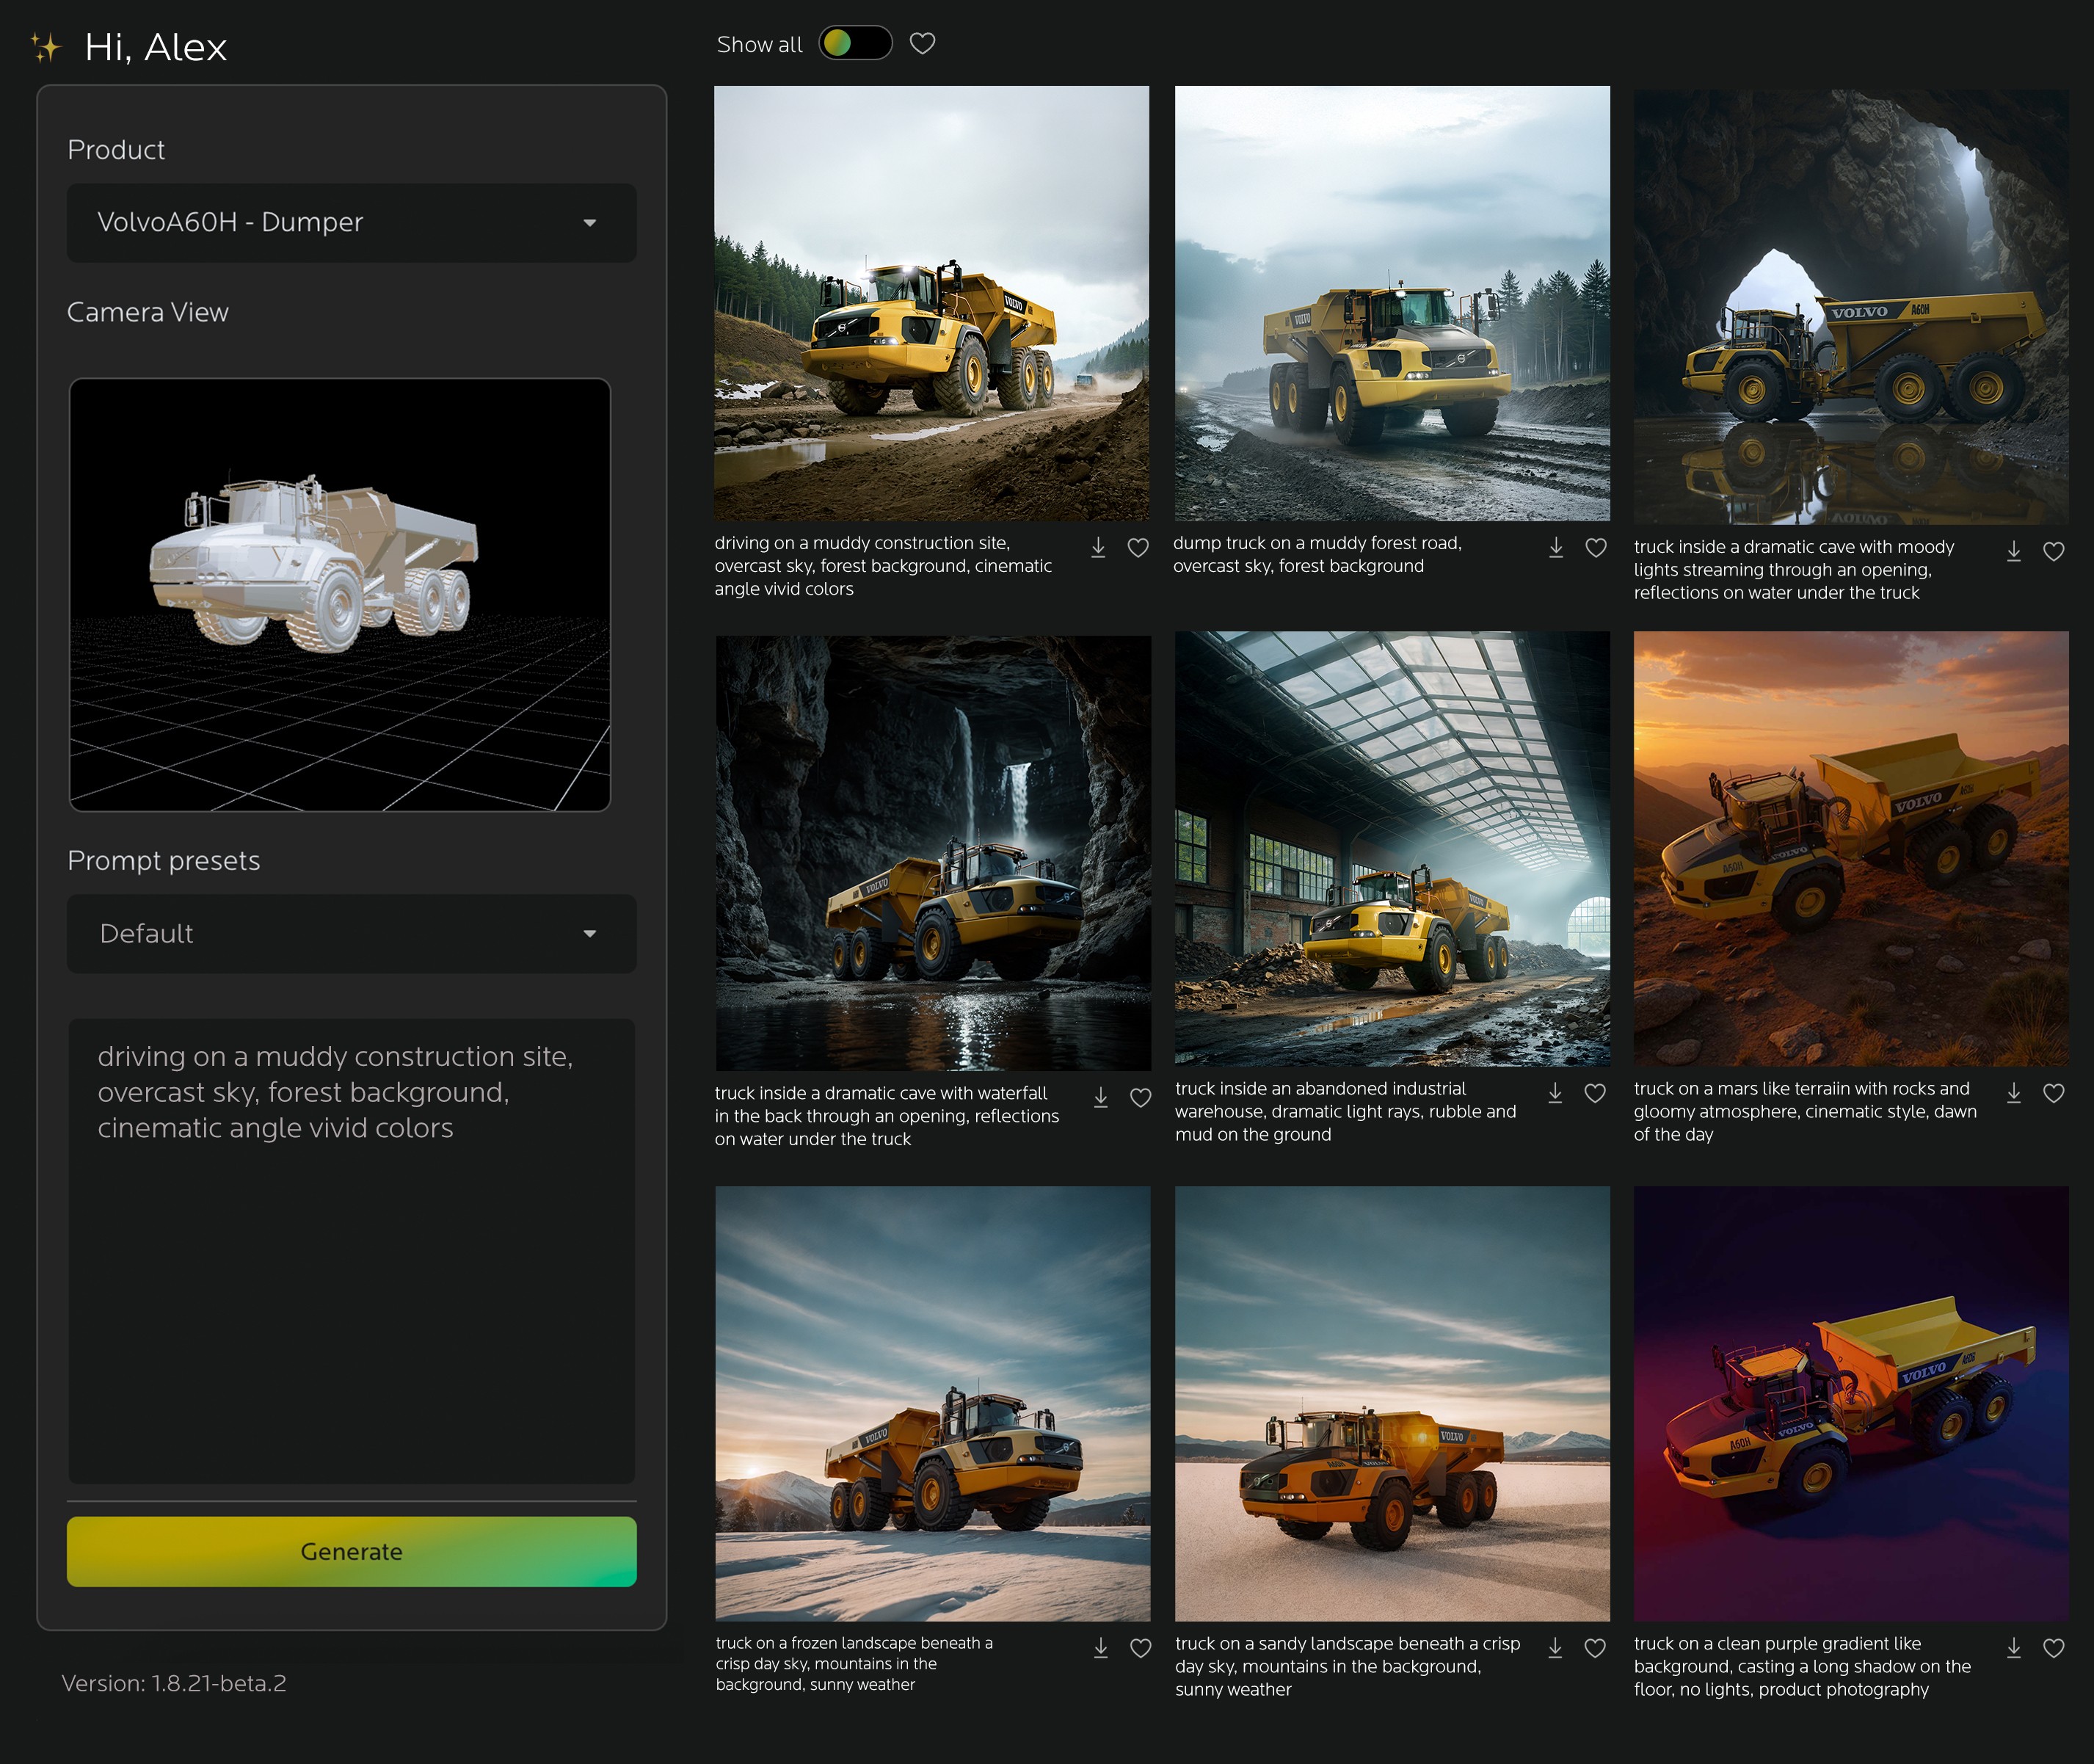The image size is (2094, 1764).
Task: Click the caption about cave with moody lights
Action: point(1794,570)
